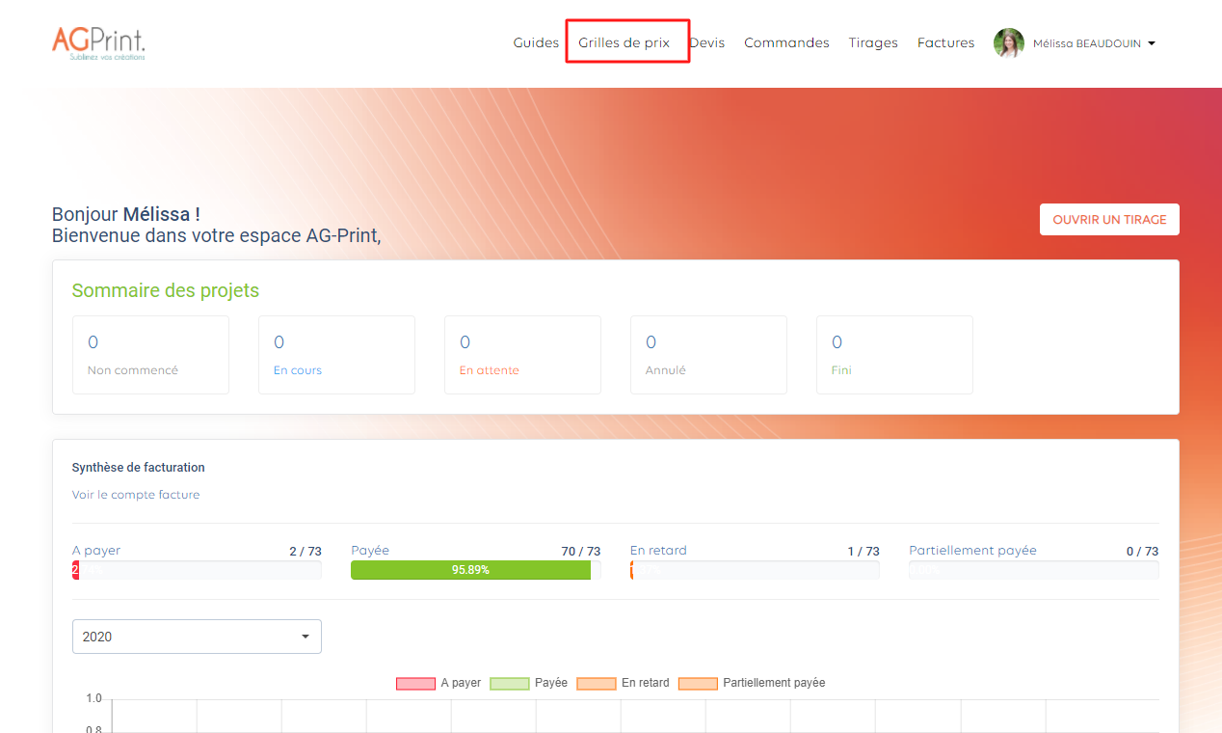
Task: Open the Tirages section
Action: pos(873,43)
